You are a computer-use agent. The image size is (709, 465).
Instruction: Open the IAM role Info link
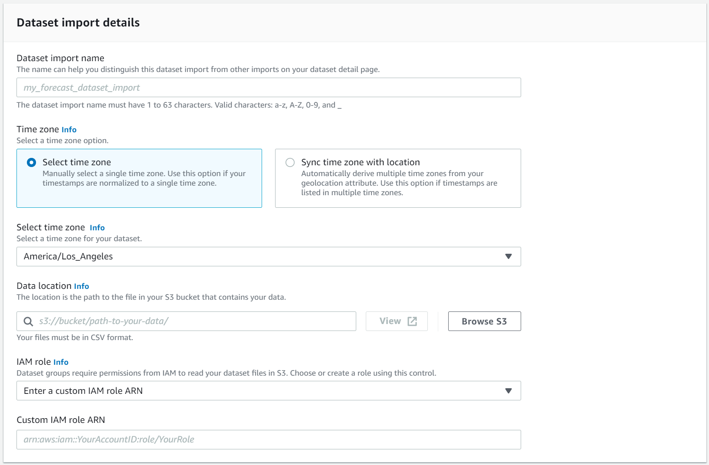point(61,362)
